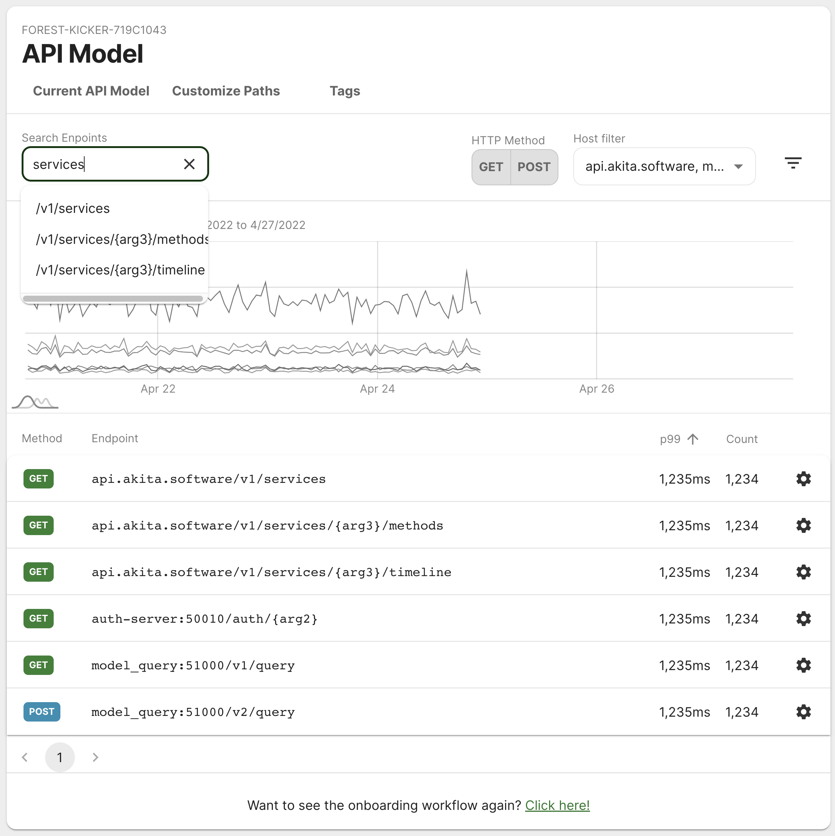Open settings for model_query v1 query row
The image size is (835, 836).
(x=803, y=665)
